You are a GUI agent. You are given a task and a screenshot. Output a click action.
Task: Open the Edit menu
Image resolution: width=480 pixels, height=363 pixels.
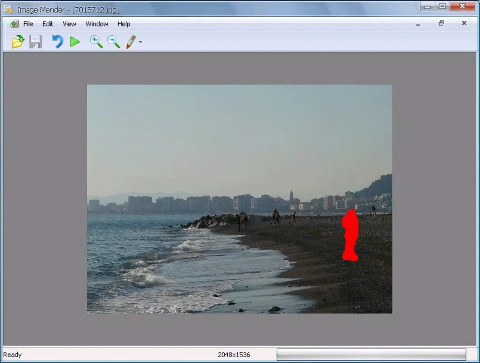click(47, 24)
